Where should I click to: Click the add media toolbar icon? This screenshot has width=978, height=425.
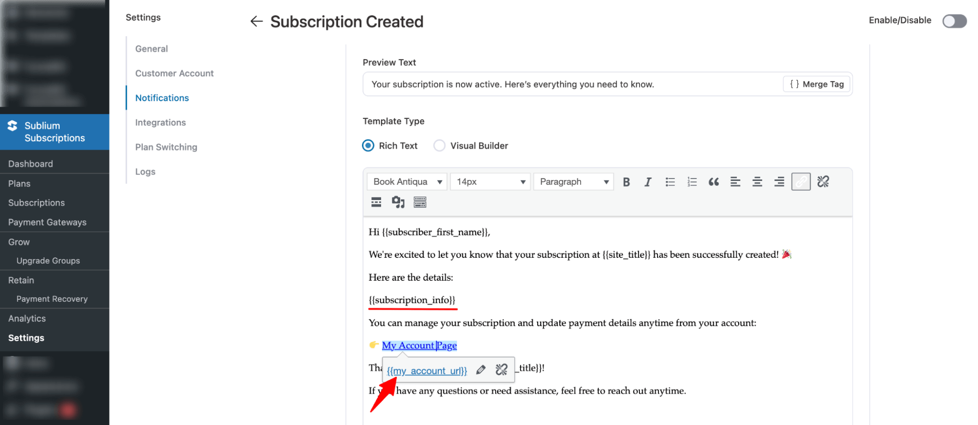(x=398, y=202)
